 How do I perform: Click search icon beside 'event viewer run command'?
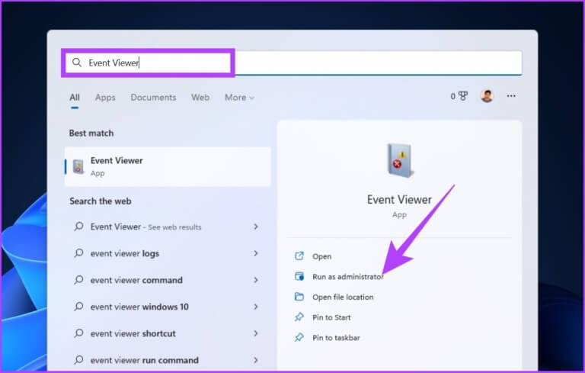[x=78, y=359]
